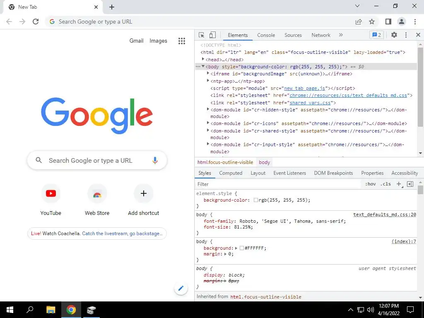Switch to the Sources tab
Image resolution: width=424 pixels, height=318 pixels.
tap(293, 35)
